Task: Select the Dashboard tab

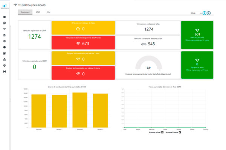Action: tap(25, 12)
